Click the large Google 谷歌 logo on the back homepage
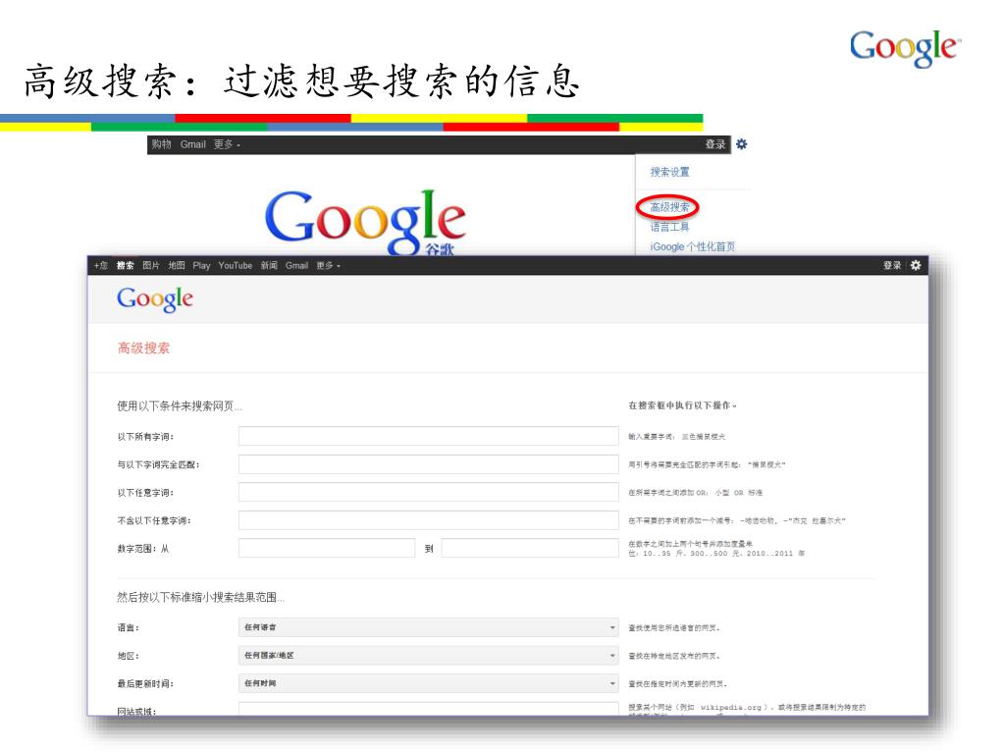Viewport: 1004px width, 753px height. pyautogui.click(x=365, y=222)
